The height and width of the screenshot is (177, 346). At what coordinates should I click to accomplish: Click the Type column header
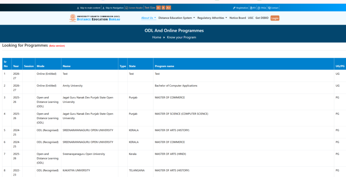click(x=123, y=64)
